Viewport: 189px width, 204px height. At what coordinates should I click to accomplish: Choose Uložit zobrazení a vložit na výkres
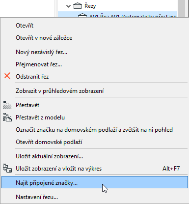(95, 169)
